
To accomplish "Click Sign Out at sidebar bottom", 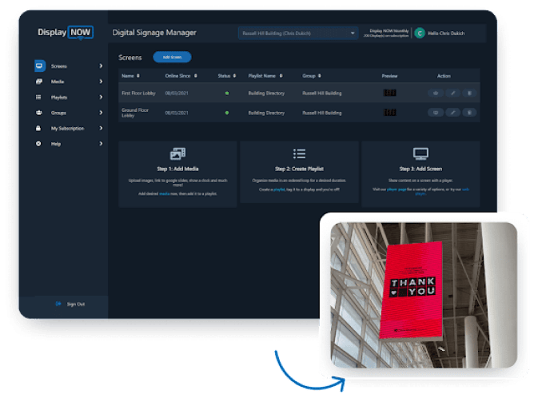I will click(x=72, y=304).
